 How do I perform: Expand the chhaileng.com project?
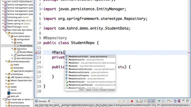[x=3, y=17]
